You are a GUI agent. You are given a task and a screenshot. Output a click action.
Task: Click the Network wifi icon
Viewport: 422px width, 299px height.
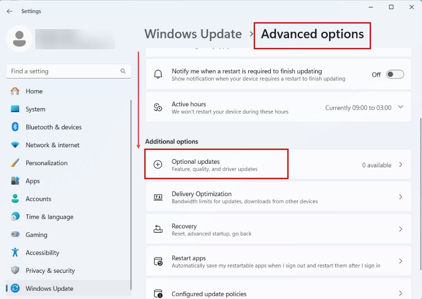pyautogui.click(x=15, y=145)
